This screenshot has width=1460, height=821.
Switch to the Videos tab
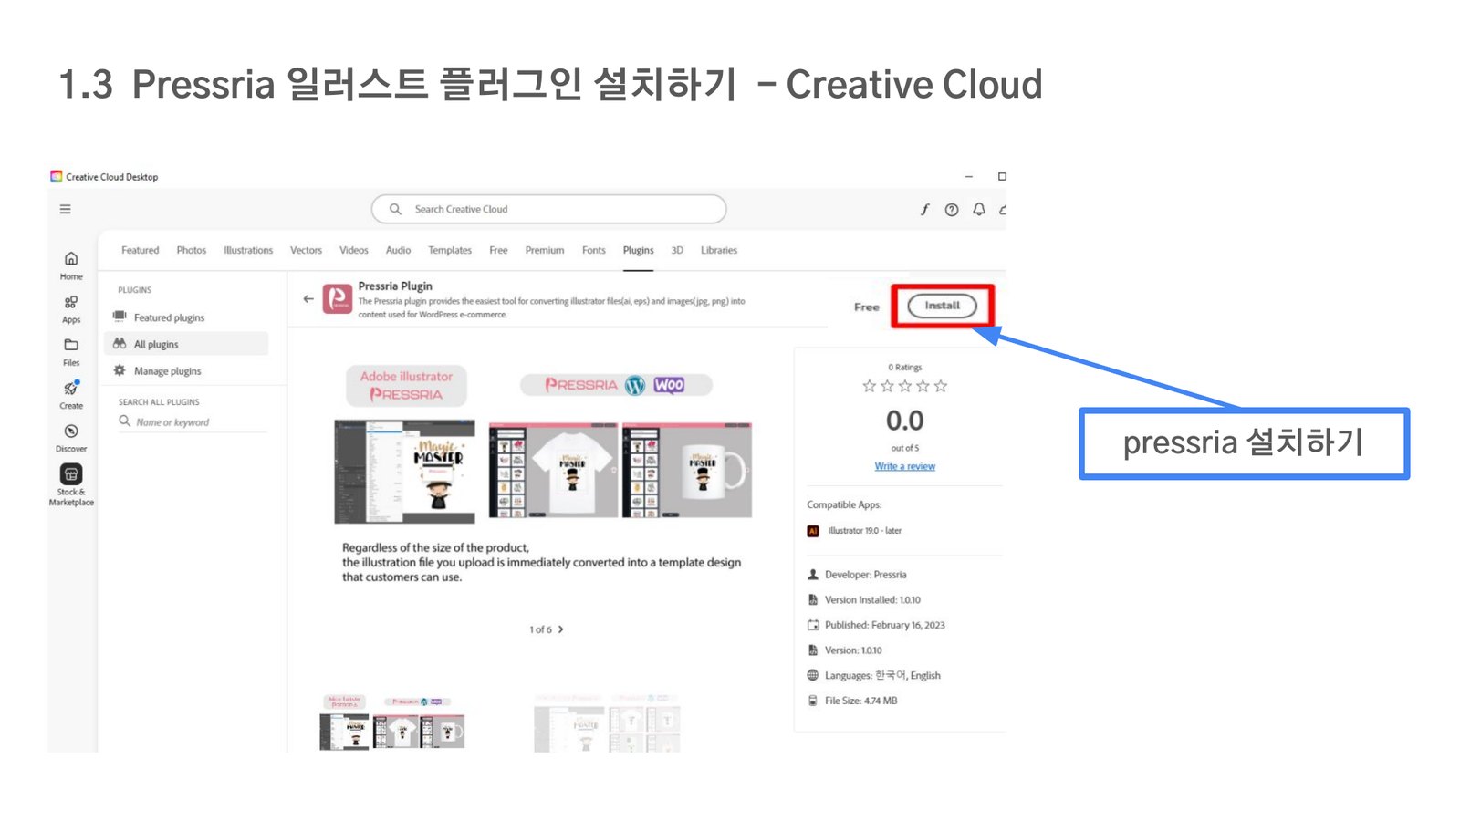coord(354,250)
